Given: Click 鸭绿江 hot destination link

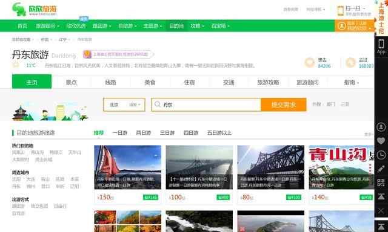Looking at the screenshot, I should point(56,152).
